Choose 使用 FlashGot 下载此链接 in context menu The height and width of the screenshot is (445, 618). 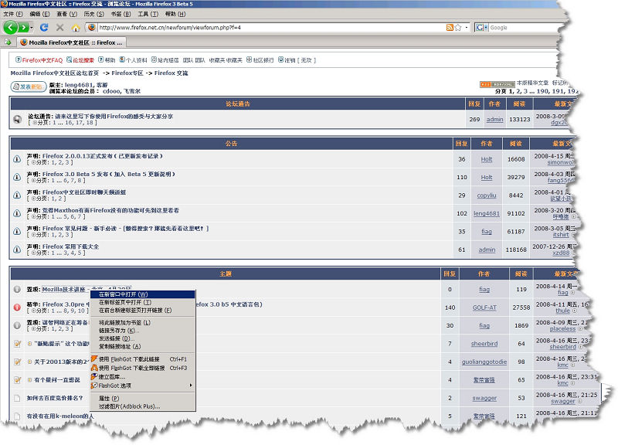click(143, 359)
